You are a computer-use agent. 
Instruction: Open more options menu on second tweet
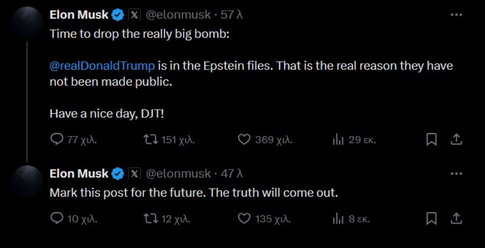[x=456, y=173]
